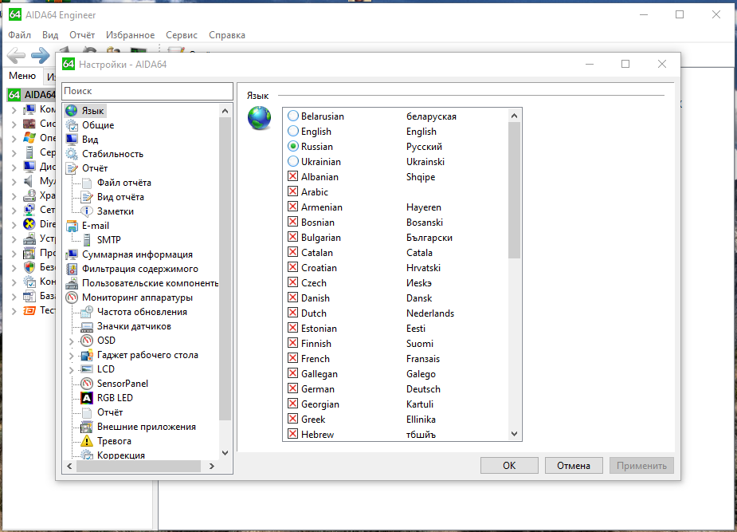Image resolution: width=737 pixels, height=532 pixels.
Task: Click the Стабильность gear icon
Action: click(x=72, y=154)
